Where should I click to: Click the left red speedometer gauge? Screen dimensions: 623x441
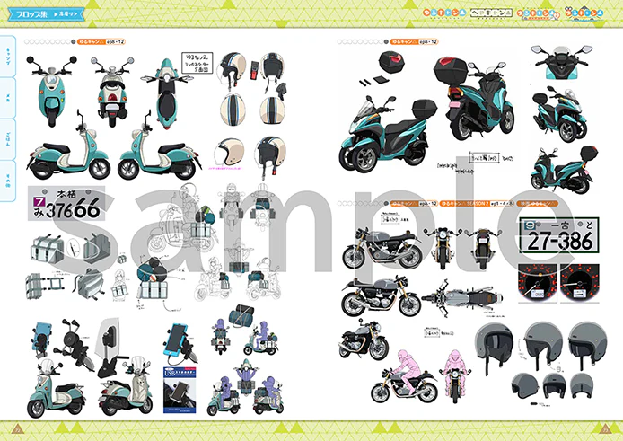pos(538,283)
